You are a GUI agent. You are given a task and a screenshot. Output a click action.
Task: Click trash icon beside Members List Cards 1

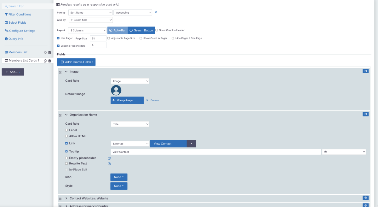click(49, 61)
